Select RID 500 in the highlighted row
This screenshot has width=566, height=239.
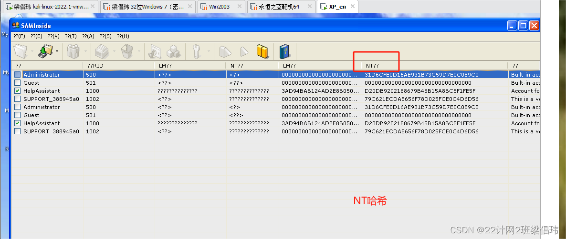91,75
